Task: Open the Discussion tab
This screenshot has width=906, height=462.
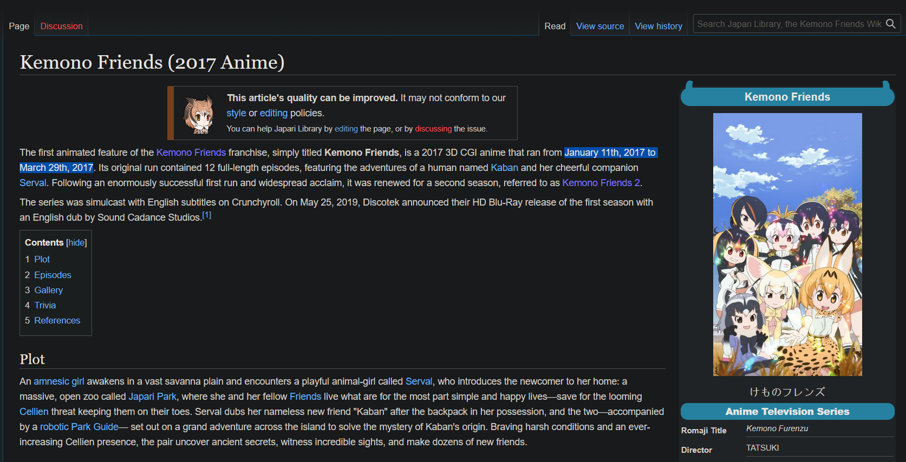Action: pos(61,26)
